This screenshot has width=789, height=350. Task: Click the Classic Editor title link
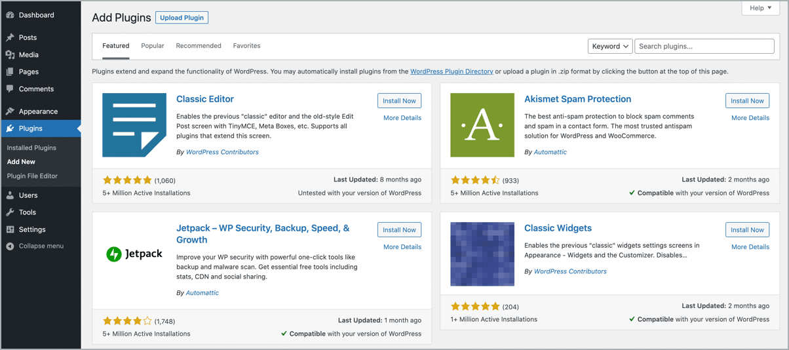[x=205, y=99]
